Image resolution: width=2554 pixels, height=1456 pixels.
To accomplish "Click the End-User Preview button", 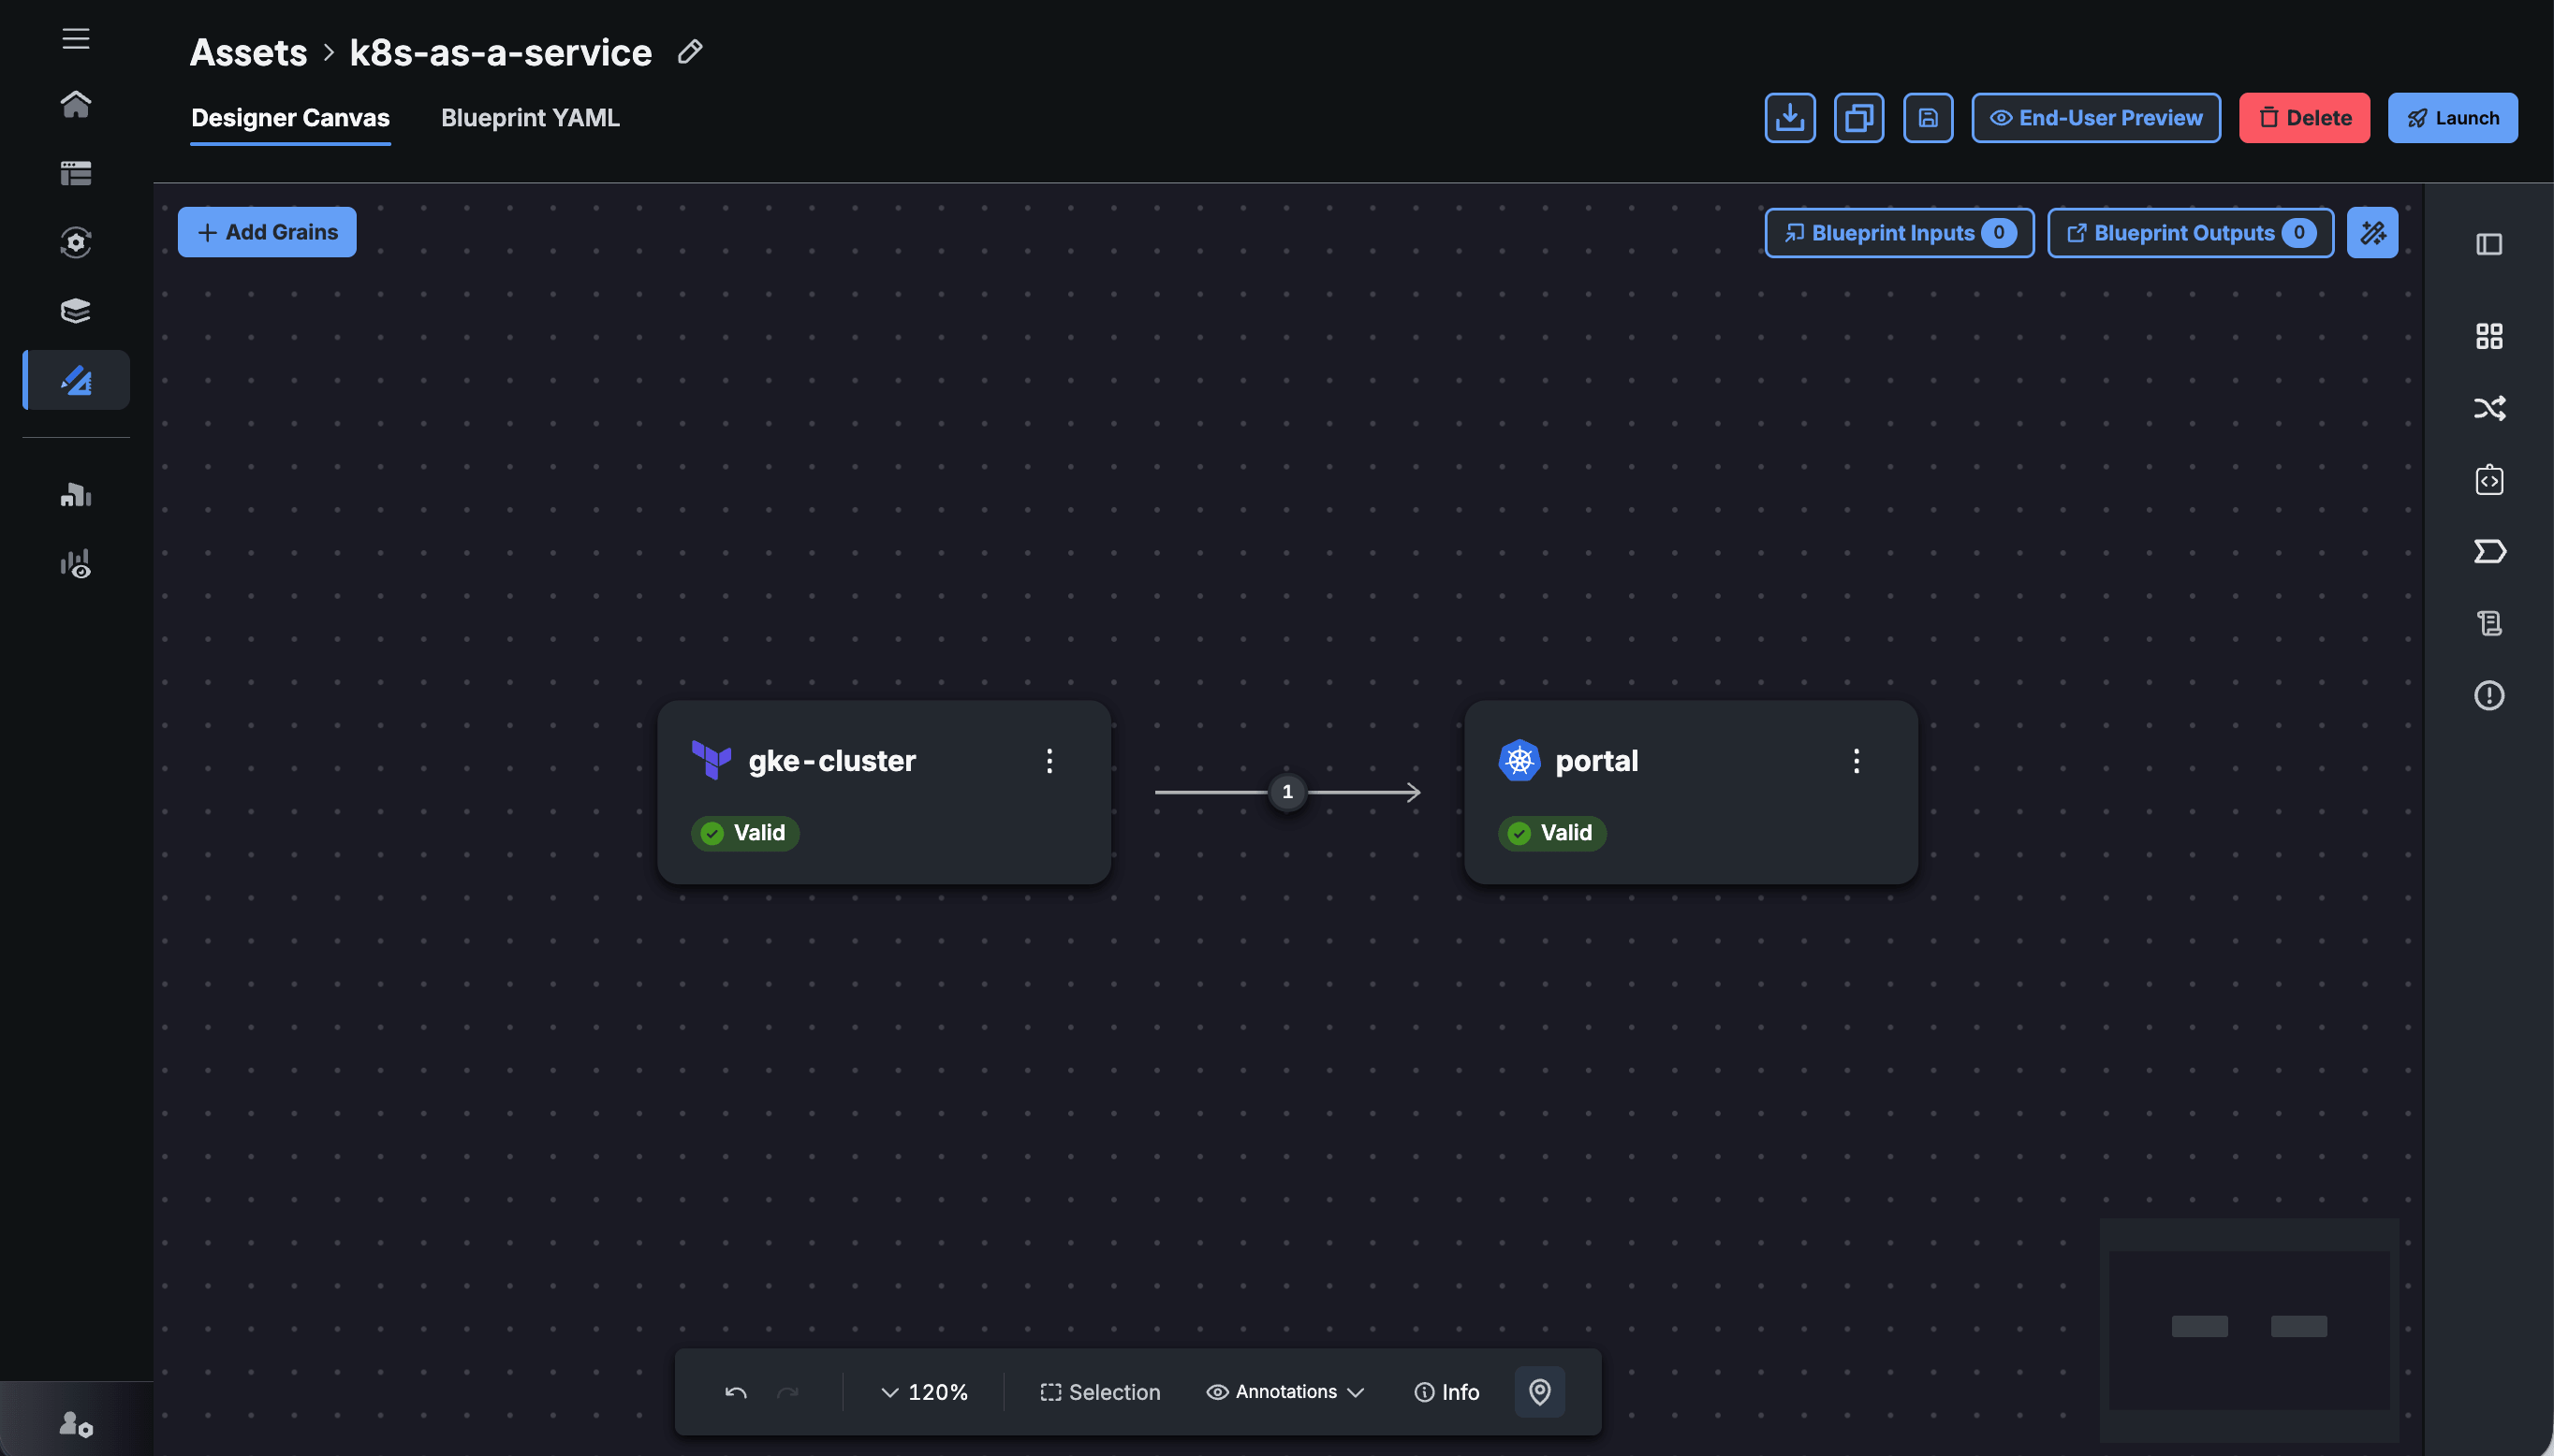I will coord(2096,118).
